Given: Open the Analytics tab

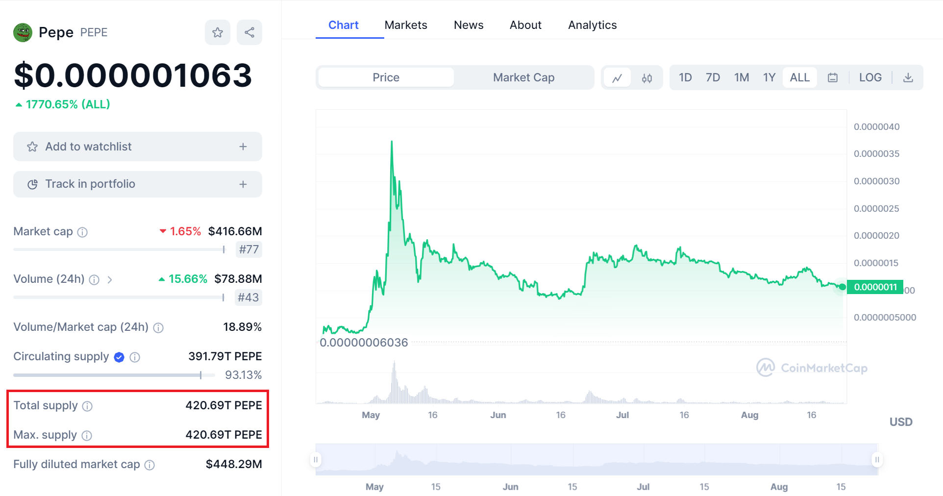Looking at the screenshot, I should point(592,25).
